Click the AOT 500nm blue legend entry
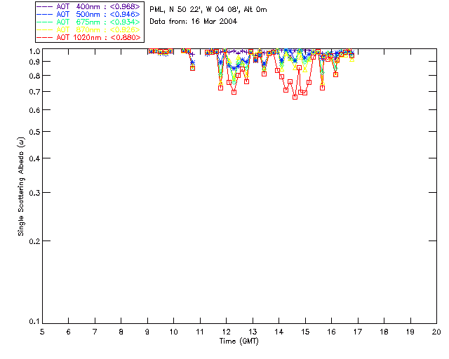 coord(89,14)
